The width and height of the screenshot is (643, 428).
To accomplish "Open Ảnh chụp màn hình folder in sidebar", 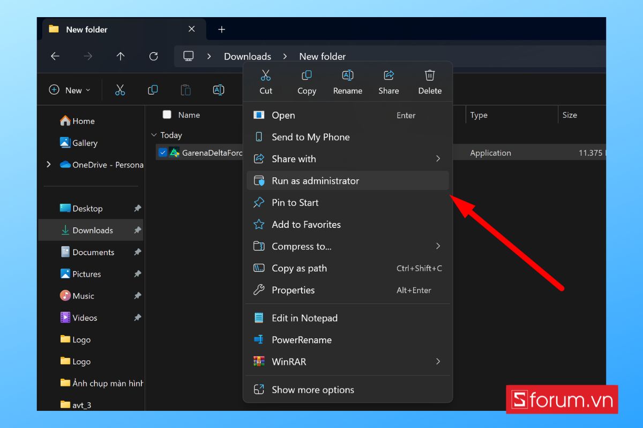I will point(102,383).
